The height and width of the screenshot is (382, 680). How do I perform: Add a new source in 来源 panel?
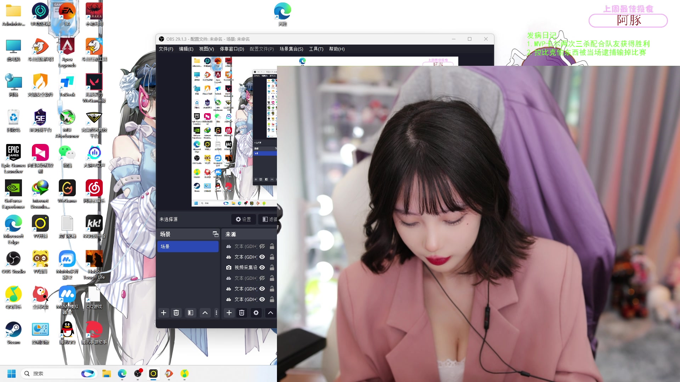click(229, 313)
